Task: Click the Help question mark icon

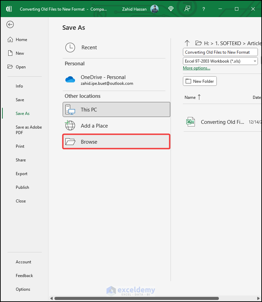Action: [203, 9]
